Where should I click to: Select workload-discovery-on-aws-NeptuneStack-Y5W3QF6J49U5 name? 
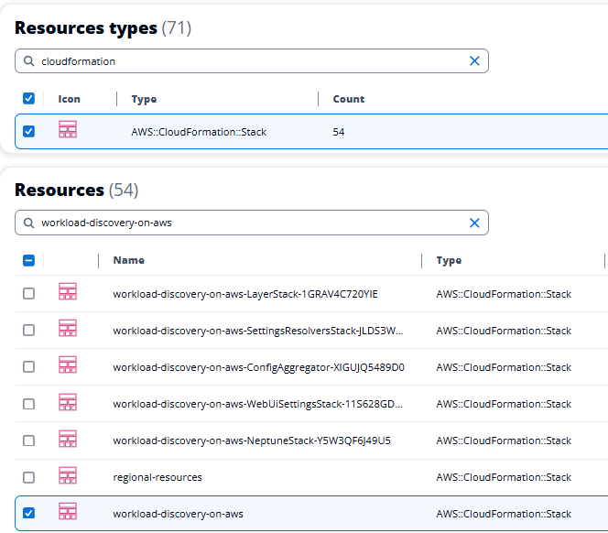252,441
